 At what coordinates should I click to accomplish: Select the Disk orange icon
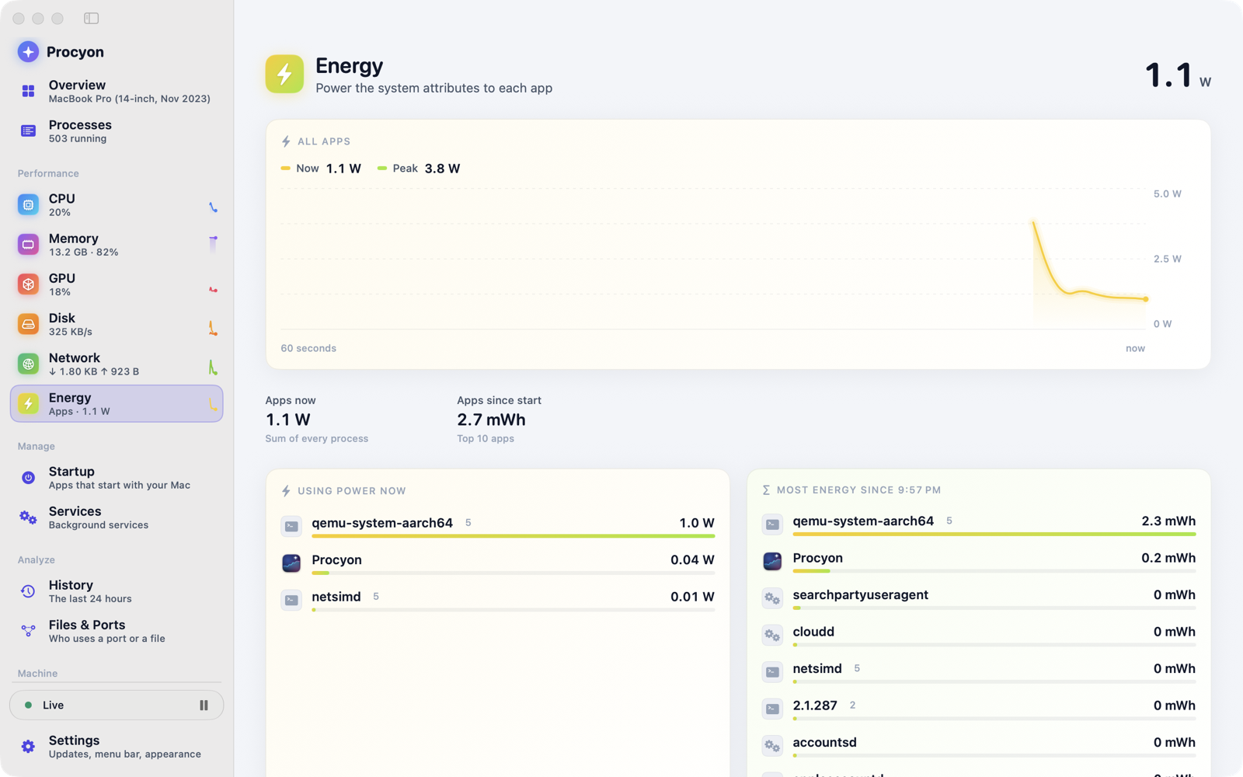coord(28,324)
